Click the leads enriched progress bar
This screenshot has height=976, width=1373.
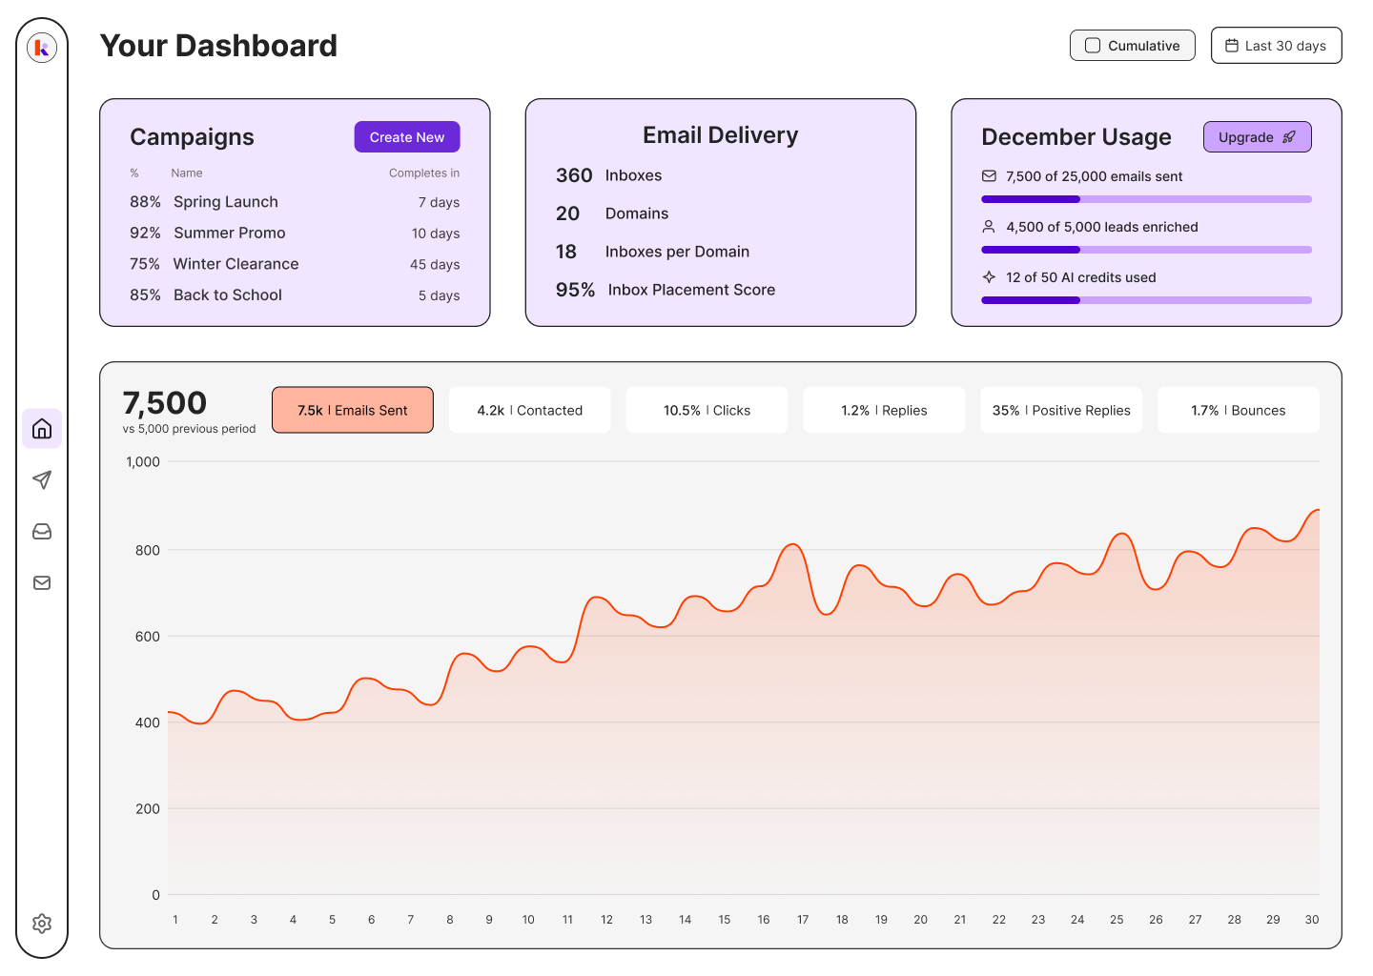tap(1146, 250)
